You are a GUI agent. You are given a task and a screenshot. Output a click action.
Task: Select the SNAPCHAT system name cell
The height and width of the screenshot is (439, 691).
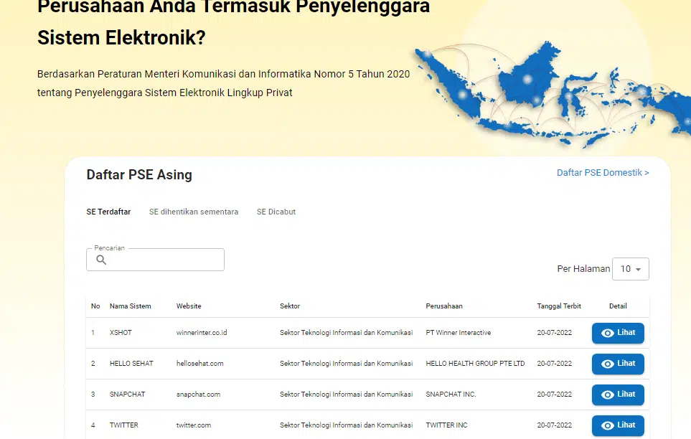[x=127, y=395]
